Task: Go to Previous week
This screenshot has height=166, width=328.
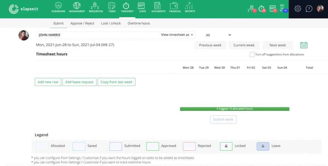Action: [210, 45]
